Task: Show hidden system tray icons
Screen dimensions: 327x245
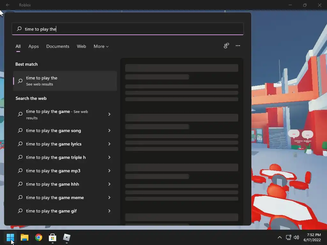Action: click(x=280, y=237)
